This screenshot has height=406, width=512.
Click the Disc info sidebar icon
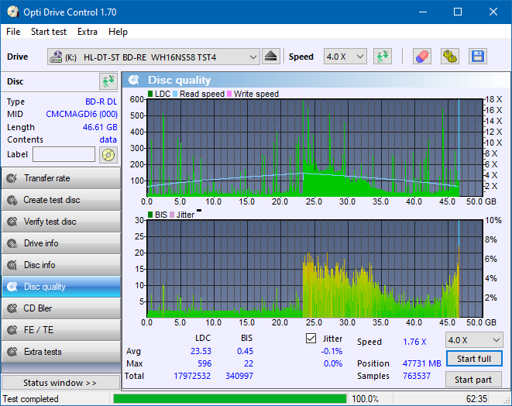coord(12,265)
